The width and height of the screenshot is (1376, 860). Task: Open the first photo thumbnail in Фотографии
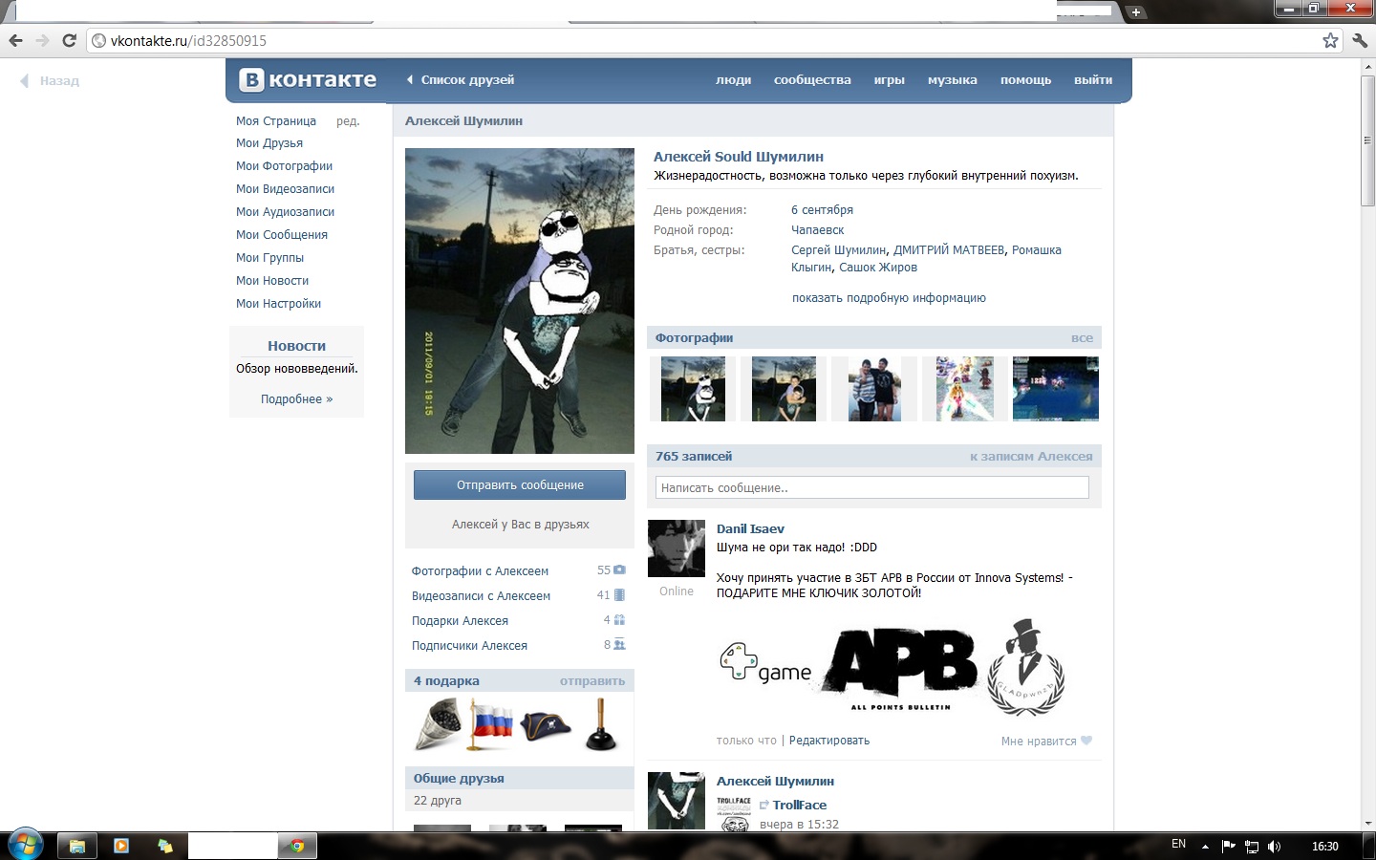[693, 389]
